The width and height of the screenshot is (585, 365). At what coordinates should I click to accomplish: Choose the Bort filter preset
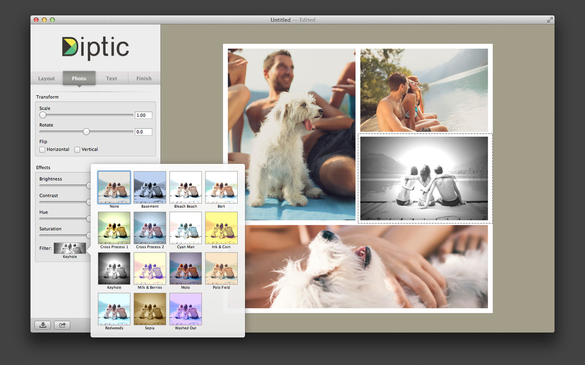pyautogui.click(x=221, y=187)
